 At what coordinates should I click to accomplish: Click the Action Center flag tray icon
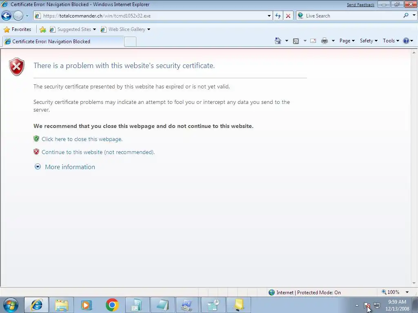tap(367, 305)
